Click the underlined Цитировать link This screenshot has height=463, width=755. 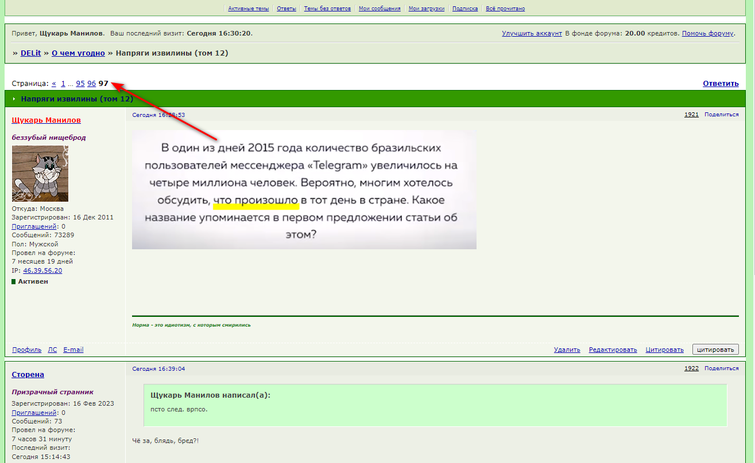[665, 350]
